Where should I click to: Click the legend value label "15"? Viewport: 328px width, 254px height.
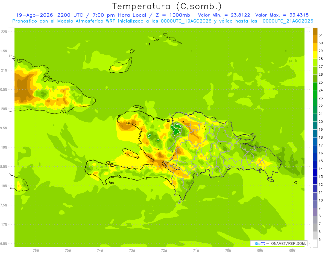coord(321,161)
